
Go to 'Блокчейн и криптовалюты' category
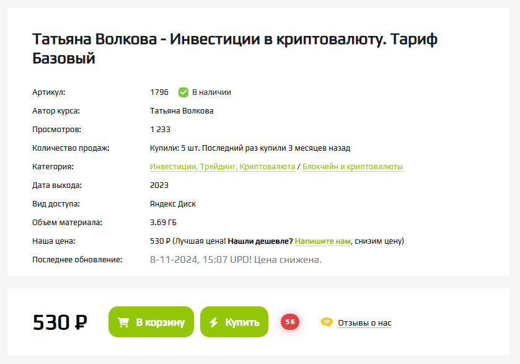click(353, 167)
